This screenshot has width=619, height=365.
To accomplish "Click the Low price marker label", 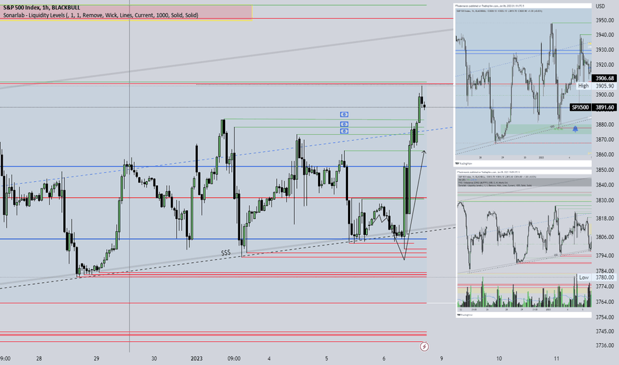I will pos(584,277).
